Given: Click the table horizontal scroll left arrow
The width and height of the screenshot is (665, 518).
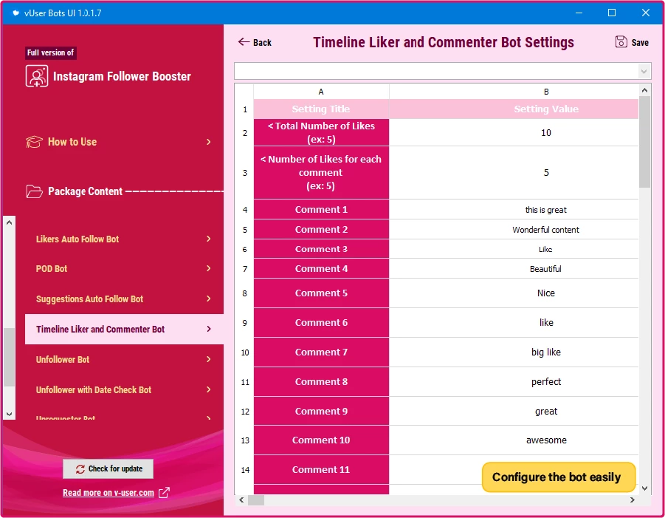Looking at the screenshot, I should click(241, 500).
